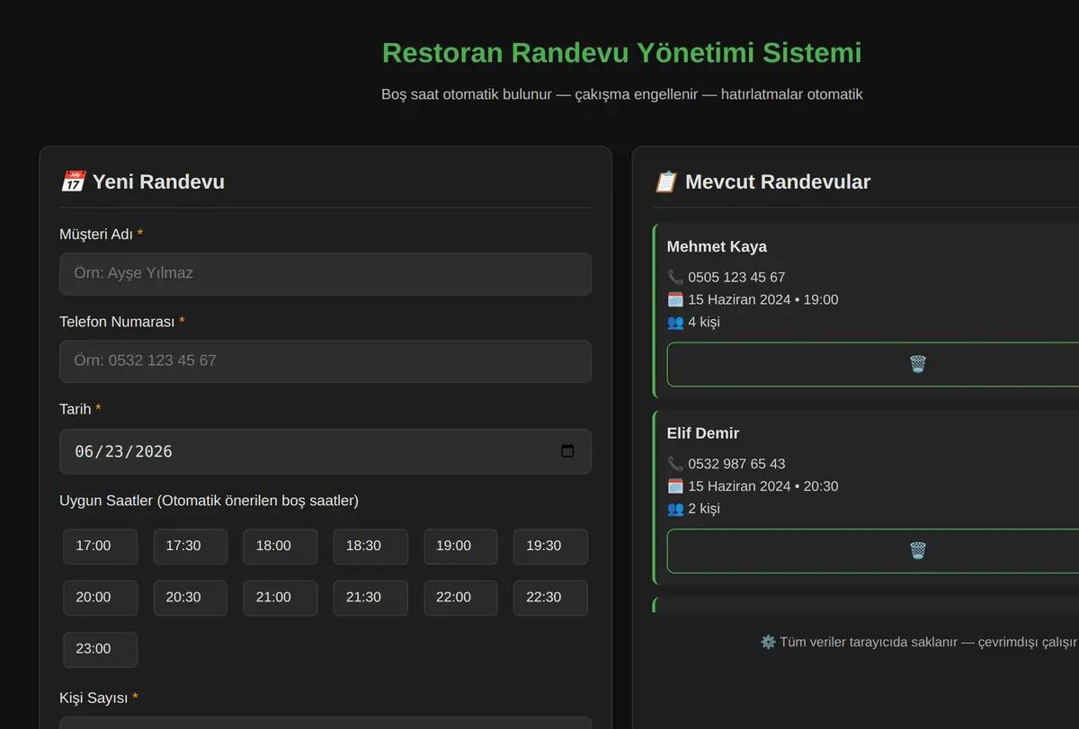
Task: Click phone number 0532 987 65 43
Action: tap(736, 464)
